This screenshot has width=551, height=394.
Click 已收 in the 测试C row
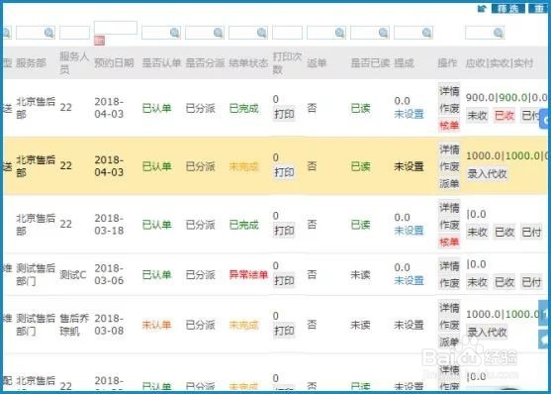[x=505, y=282]
